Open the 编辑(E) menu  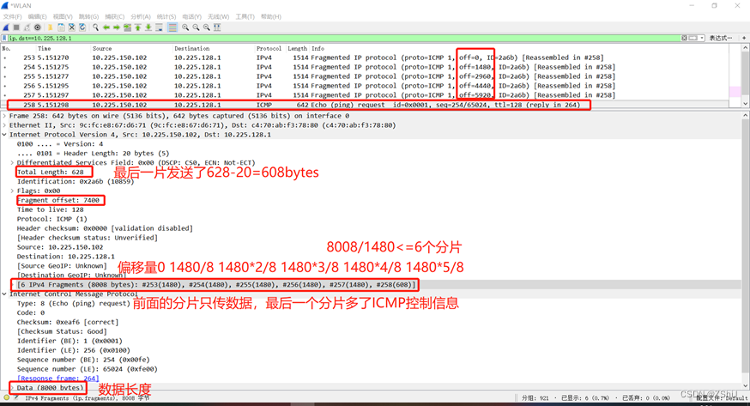click(37, 16)
